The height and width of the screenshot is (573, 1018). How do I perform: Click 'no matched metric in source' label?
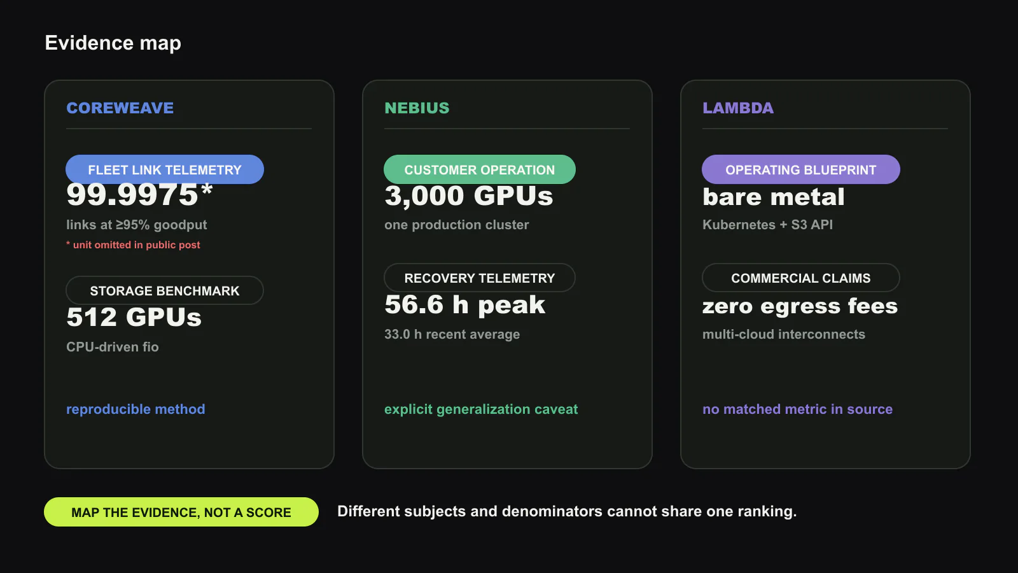pyautogui.click(x=797, y=409)
